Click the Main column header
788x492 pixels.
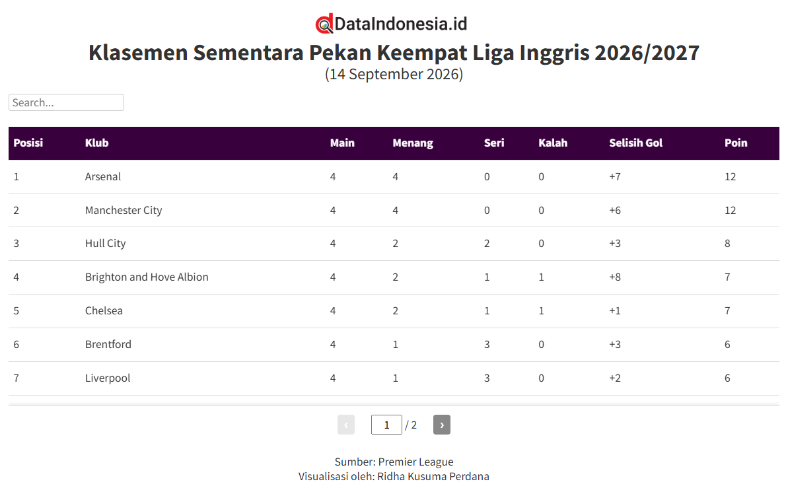click(342, 143)
